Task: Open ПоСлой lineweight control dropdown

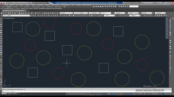Action: pos(94,13)
